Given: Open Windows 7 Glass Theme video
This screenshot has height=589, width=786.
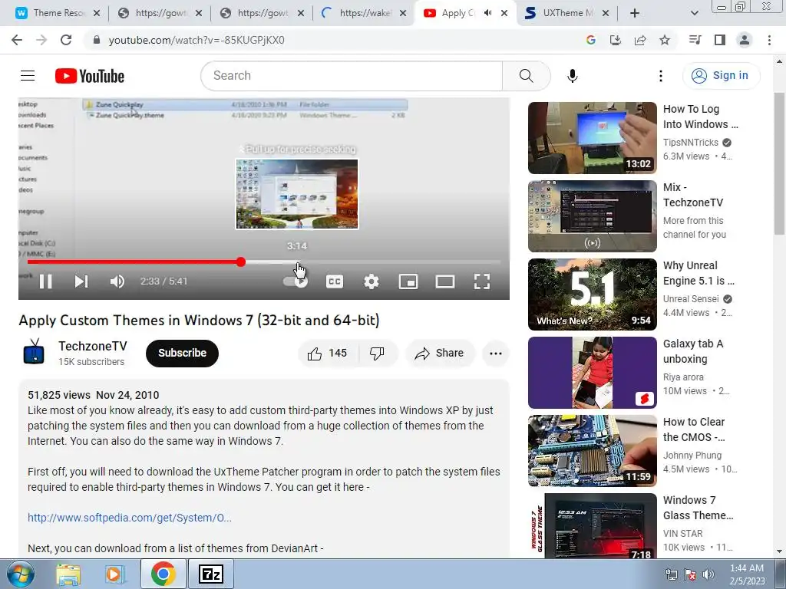Looking at the screenshot, I should pos(592,525).
